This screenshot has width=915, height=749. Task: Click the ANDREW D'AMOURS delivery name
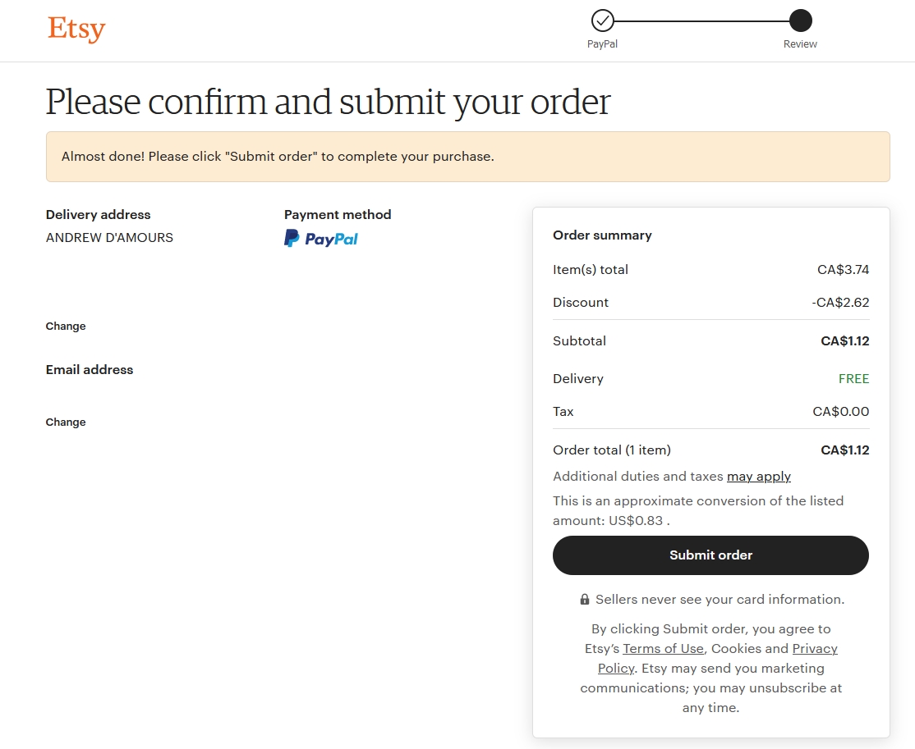(110, 237)
